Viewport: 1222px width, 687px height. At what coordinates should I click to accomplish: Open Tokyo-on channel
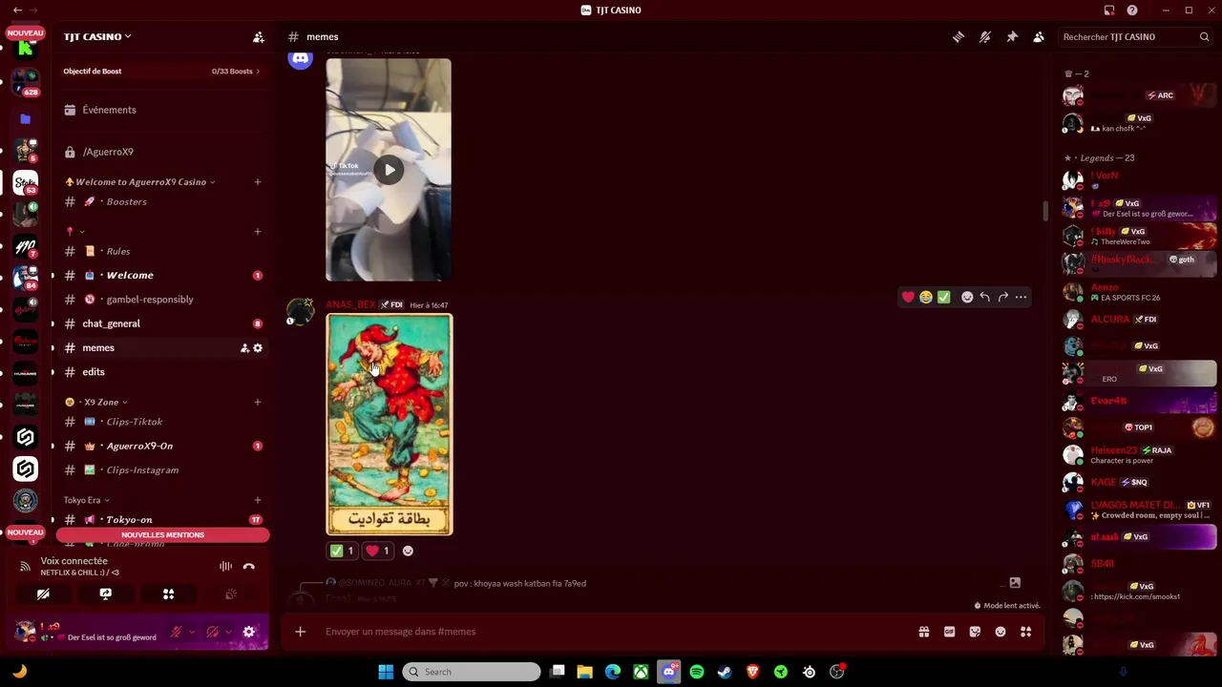coord(161,520)
